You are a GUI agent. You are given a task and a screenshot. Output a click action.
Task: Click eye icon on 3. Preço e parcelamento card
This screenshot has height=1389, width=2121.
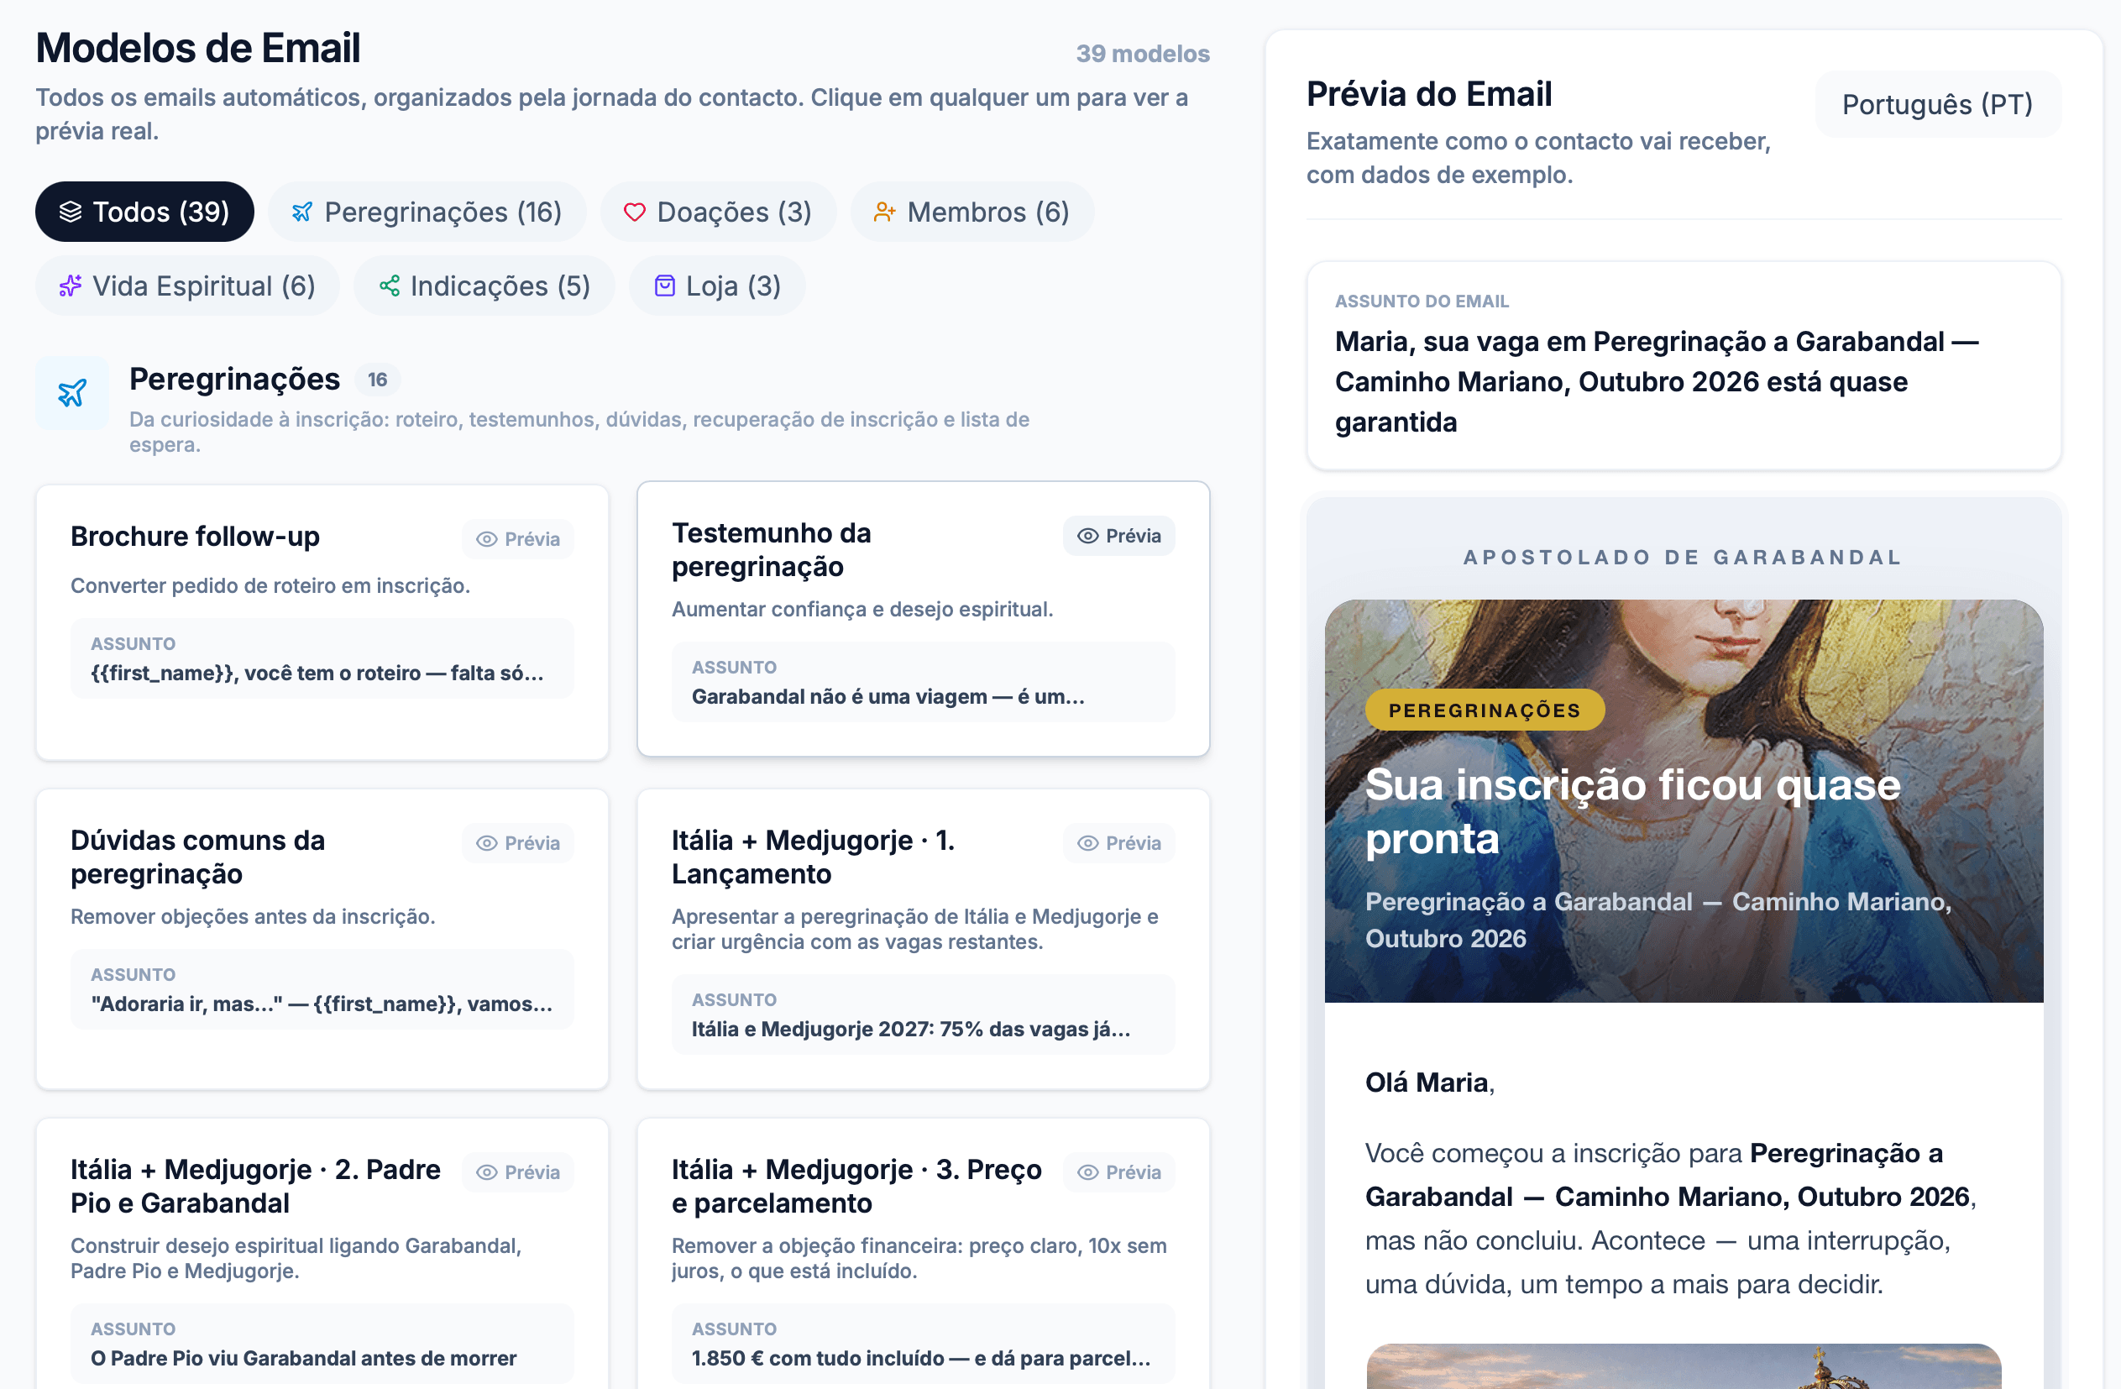click(x=1088, y=1172)
